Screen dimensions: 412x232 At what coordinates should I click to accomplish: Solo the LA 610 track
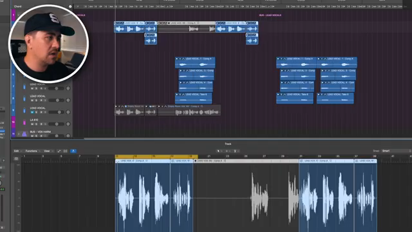[x=37, y=124]
